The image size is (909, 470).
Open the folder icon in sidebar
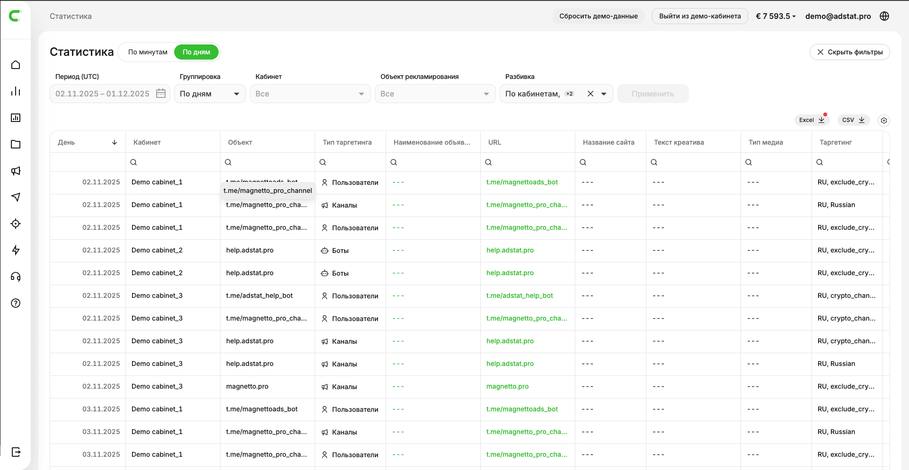(16, 144)
